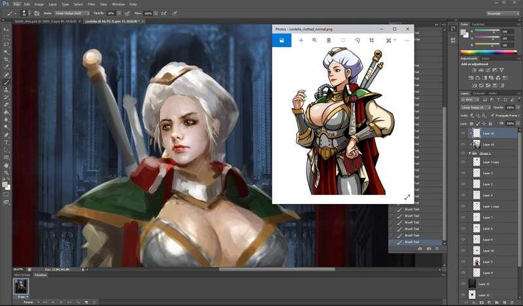The height and width of the screenshot is (306, 523).
Task: Toggle visibility of the layer group
Action: pyautogui.click(x=463, y=154)
